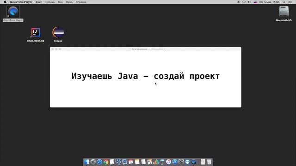The image size is (296, 166).
Task: Open iTunes from the Dock
Action: [168, 162]
